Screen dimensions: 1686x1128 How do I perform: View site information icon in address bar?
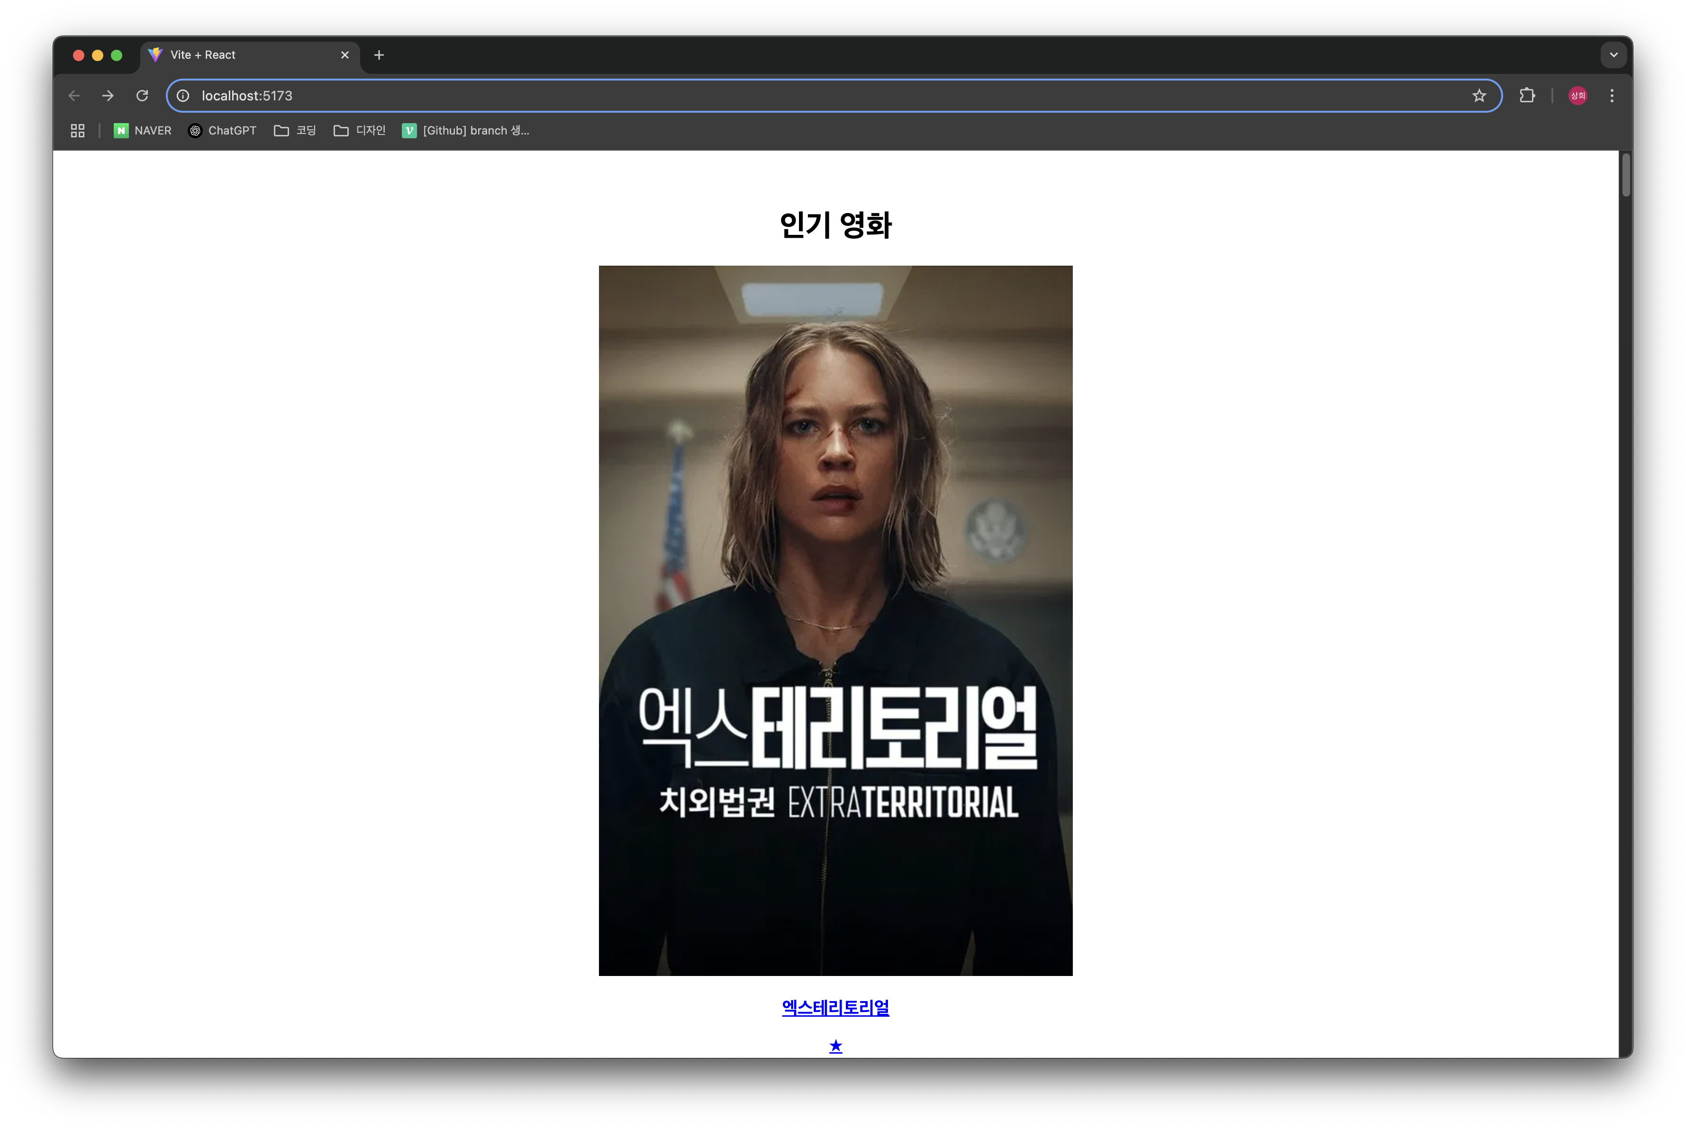tap(183, 96)
